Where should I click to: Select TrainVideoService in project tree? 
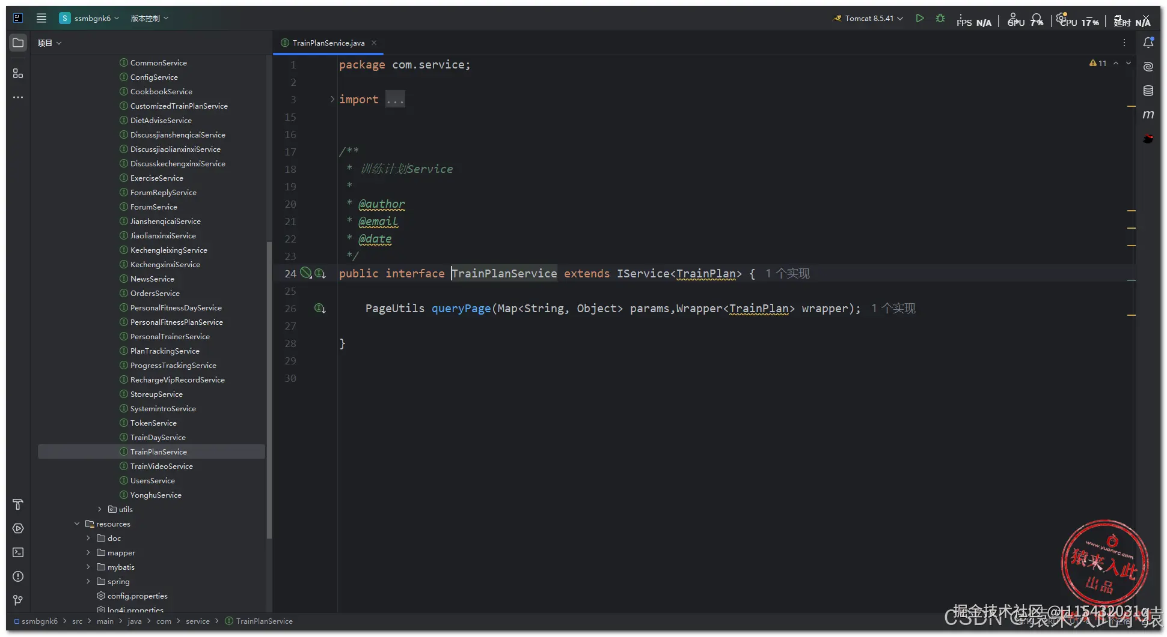[x=161, y=466]
